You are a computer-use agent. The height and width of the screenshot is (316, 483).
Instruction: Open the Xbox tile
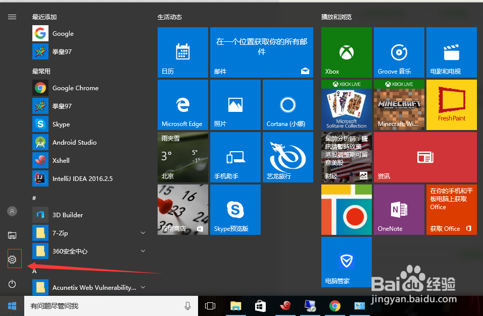[347, 52]
